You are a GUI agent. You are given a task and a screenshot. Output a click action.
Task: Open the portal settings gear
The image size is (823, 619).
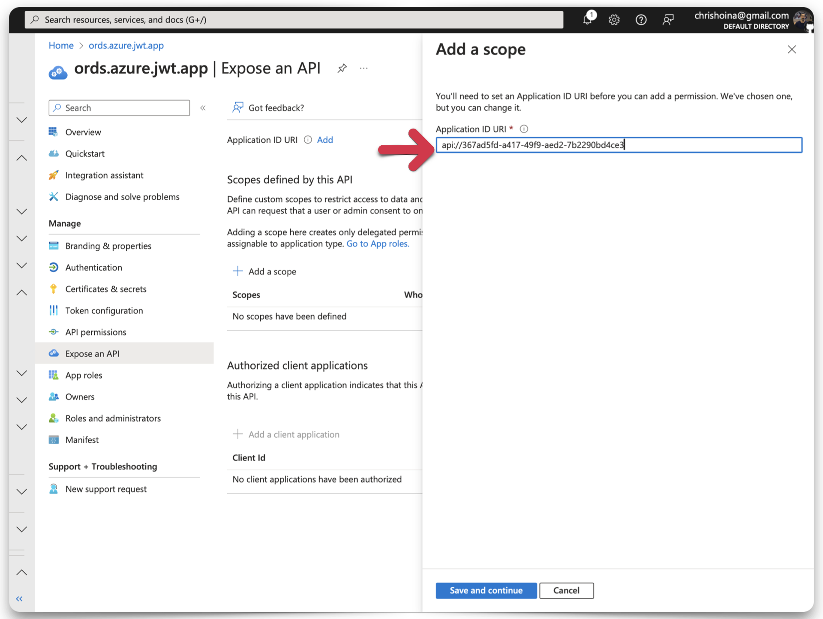click(x=614, y=20)
